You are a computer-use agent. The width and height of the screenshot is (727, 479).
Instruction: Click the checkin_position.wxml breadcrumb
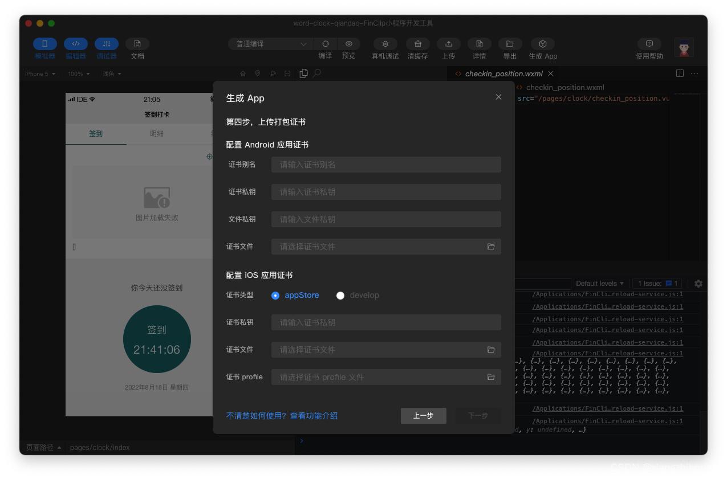point(564,87)
